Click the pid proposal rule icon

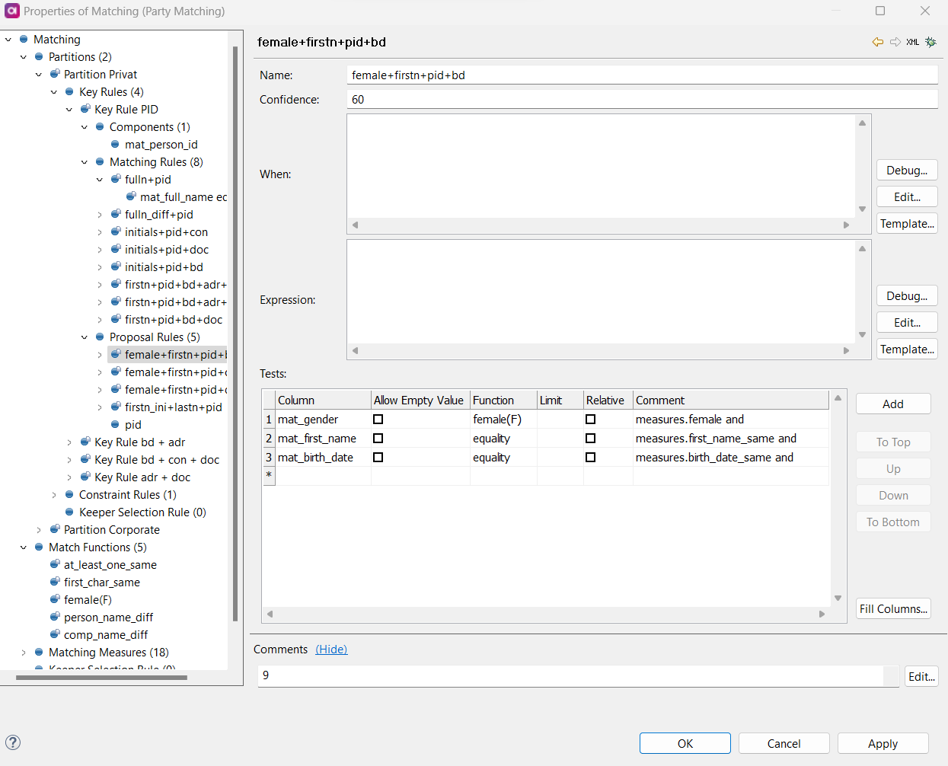pyautogui.click(x=115, y=424)
